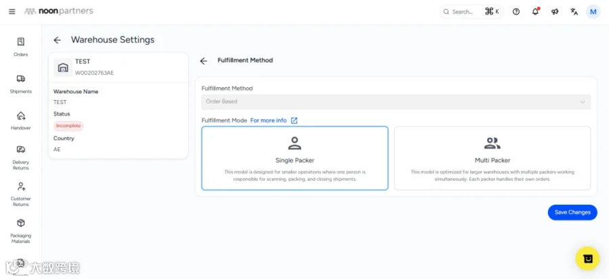The width and height of the screenshot is (609, 279).
Task: Go back using the Warehouse Settings arrow
Action: pos(57,40)
